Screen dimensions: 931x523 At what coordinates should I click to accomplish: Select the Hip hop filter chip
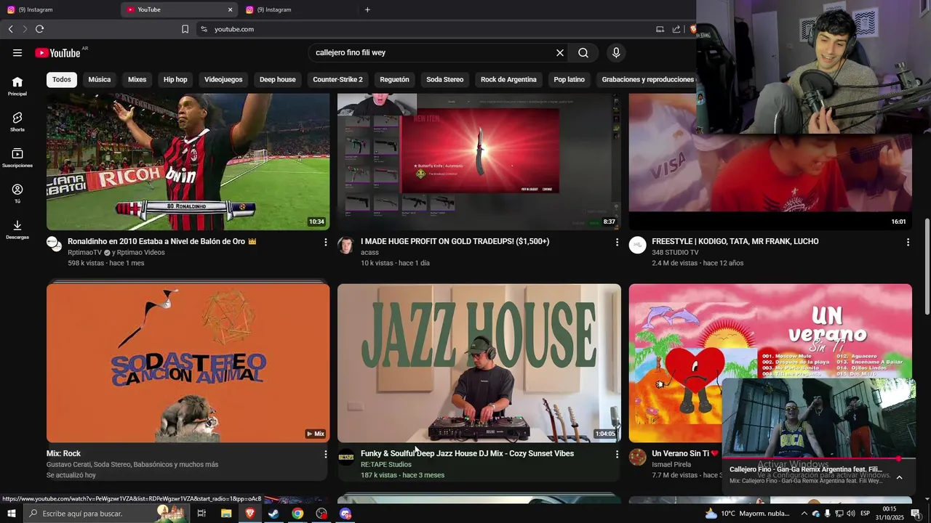175,79
